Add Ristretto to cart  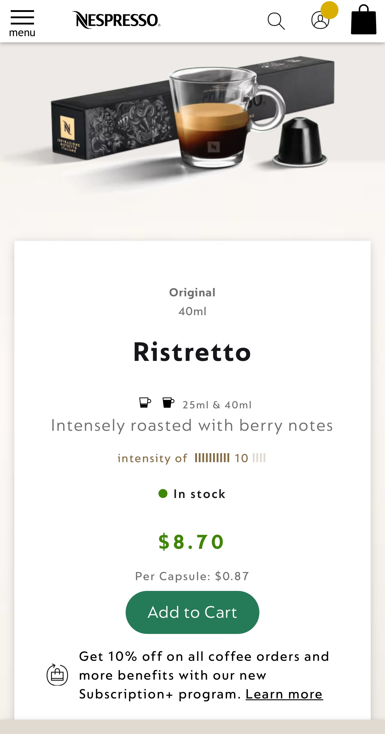tap(192, 612)
